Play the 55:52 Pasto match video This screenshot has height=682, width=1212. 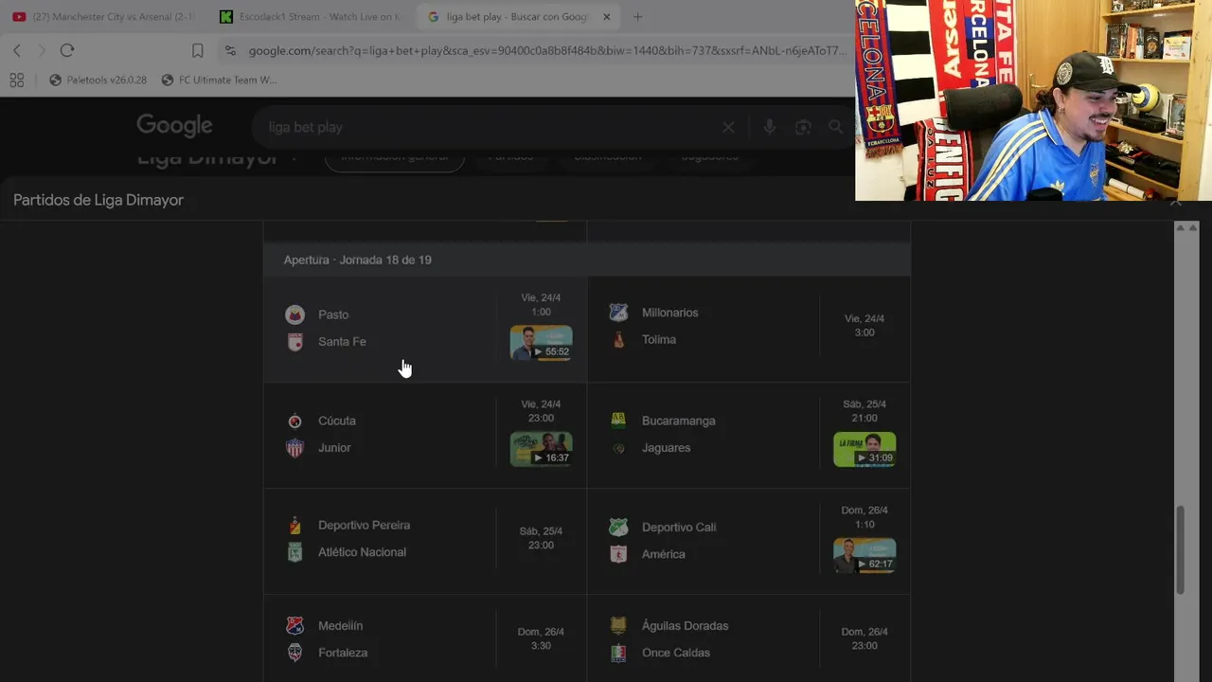[x=541, y=343]
